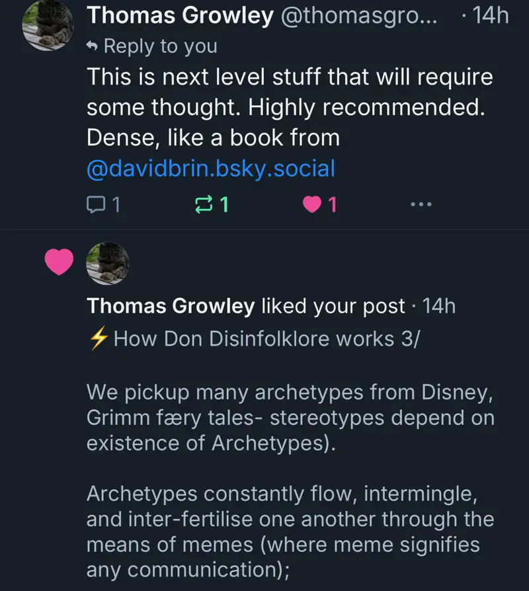The image size is (529, 591).
Task: Click Thomas Growley's name in the "liked your post" line
Action: click(171, 306)
